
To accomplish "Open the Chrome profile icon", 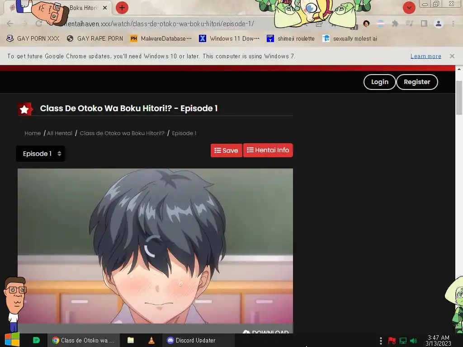I will pyautogui.click(x=439, y=23).
